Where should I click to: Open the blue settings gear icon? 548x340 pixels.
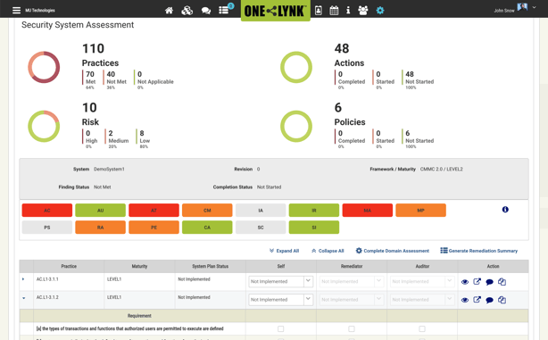(380, 11)
